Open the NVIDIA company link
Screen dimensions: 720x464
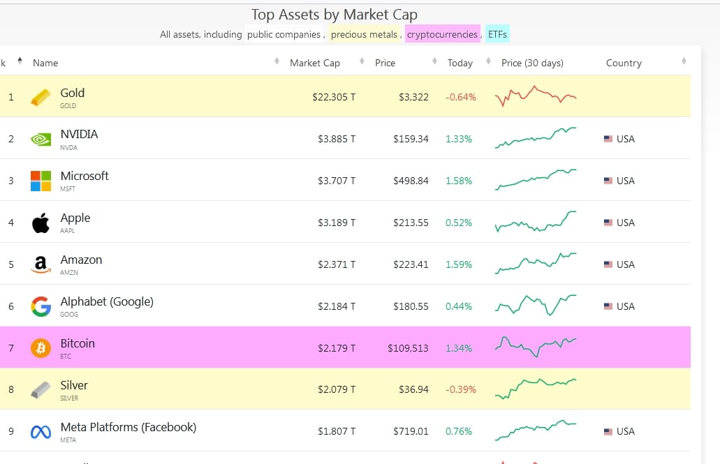[x=79, y=135]
